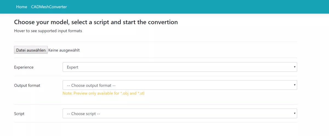Screen dimensions: 329x136
Task: Click the Choose your model heading
Action: point(96,22)
